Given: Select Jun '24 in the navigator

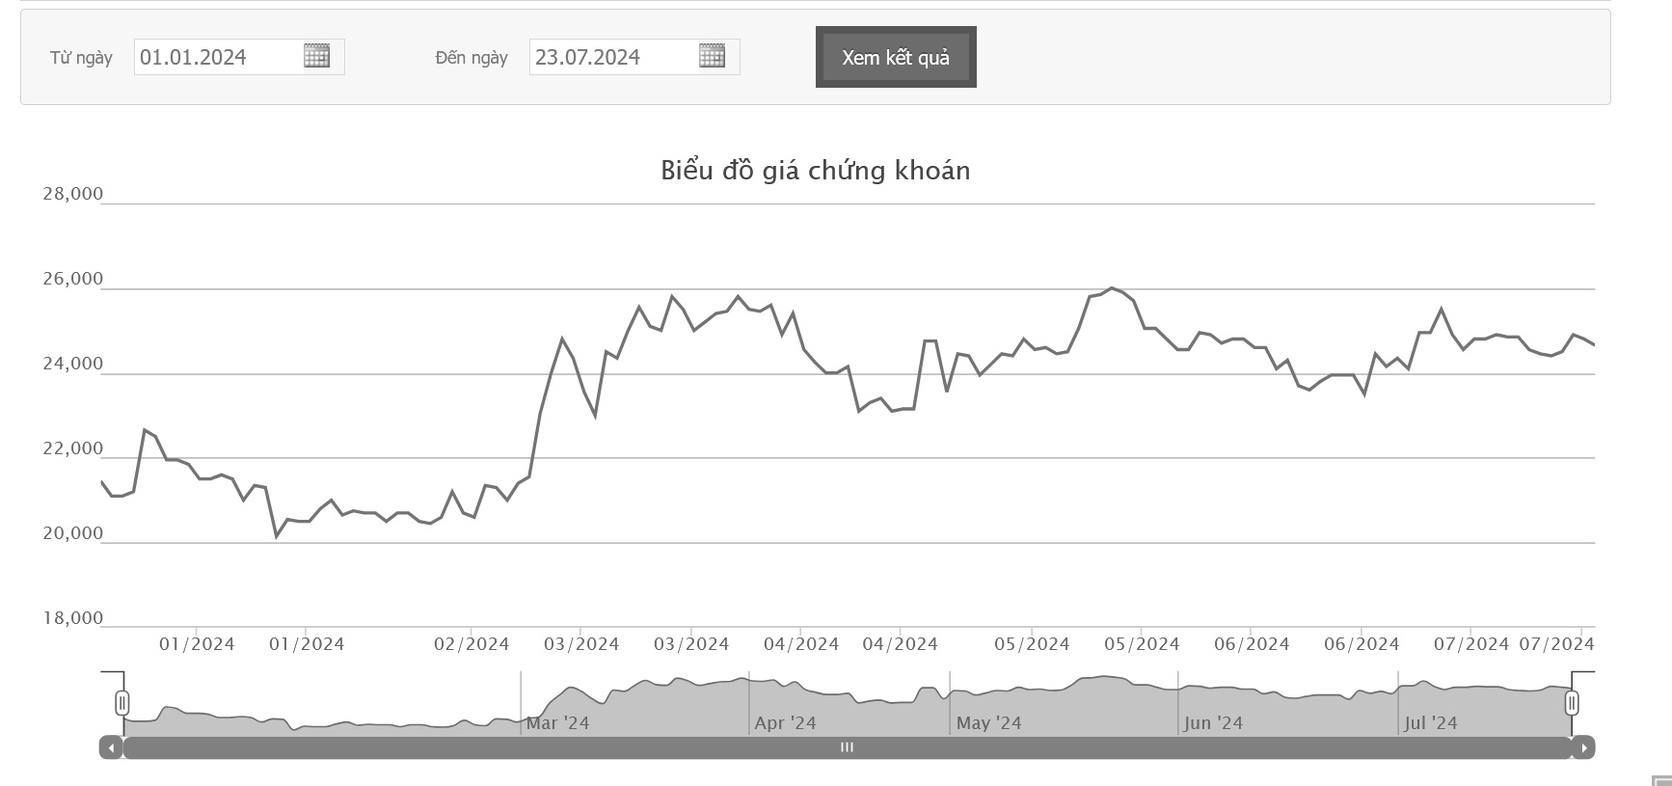Looking at the screenshot, I should (1213, 723).
